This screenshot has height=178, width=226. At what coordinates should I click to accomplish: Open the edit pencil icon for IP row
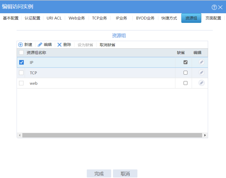pos(202,62)
